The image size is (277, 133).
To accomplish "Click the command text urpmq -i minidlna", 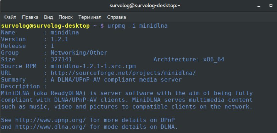I will (138, 26).
